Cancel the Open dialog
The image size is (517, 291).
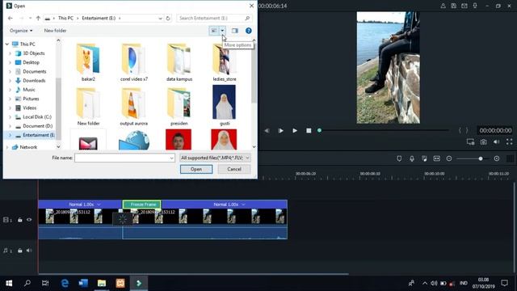(234, 169)
